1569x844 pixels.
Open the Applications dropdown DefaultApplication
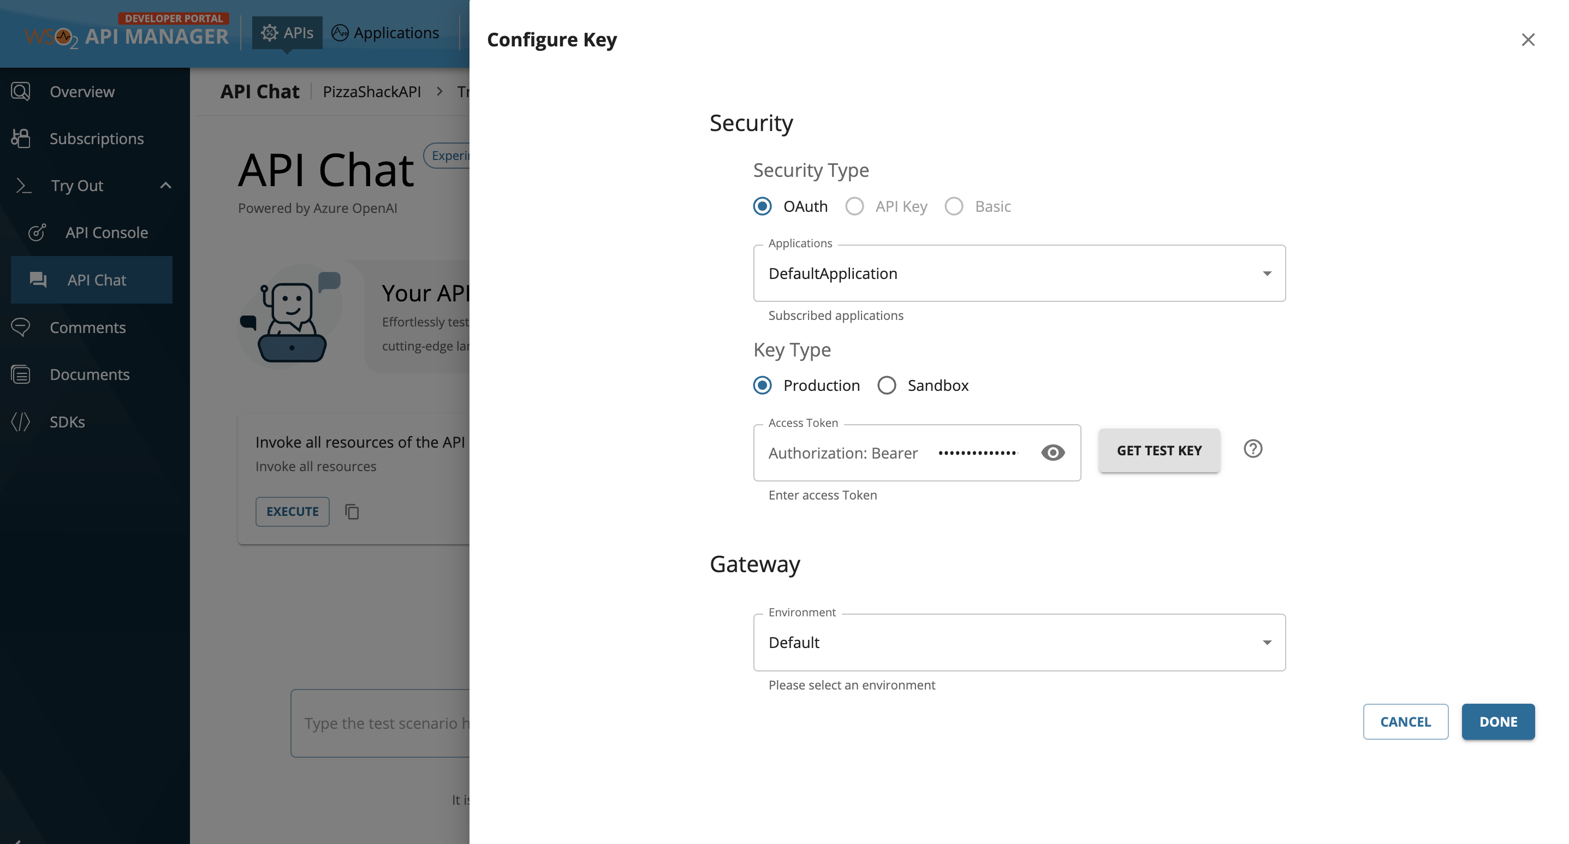pyautogui.click(x=1019, y=274)
